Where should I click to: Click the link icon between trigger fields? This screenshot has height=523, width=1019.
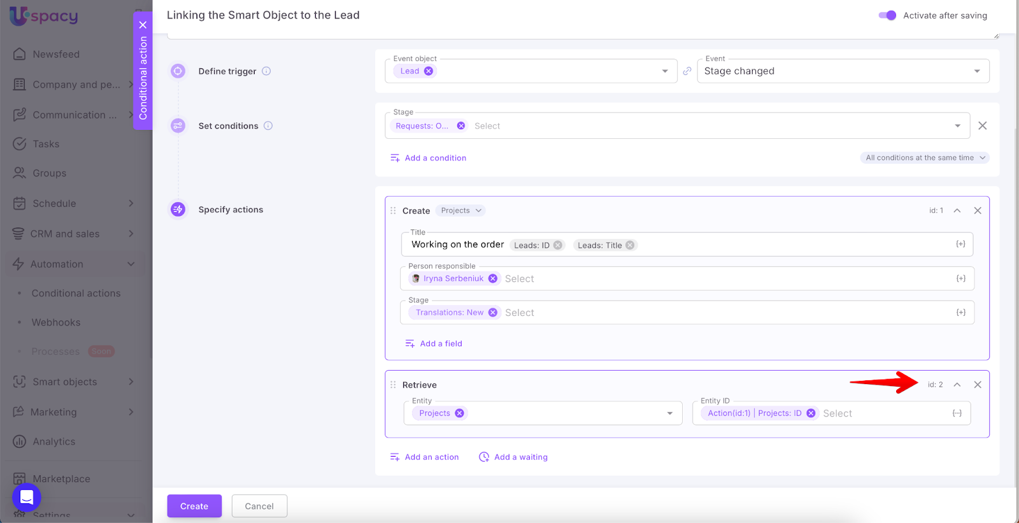tap(687, 71)
